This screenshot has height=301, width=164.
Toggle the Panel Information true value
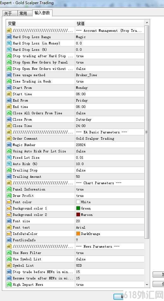coord(110,189)
